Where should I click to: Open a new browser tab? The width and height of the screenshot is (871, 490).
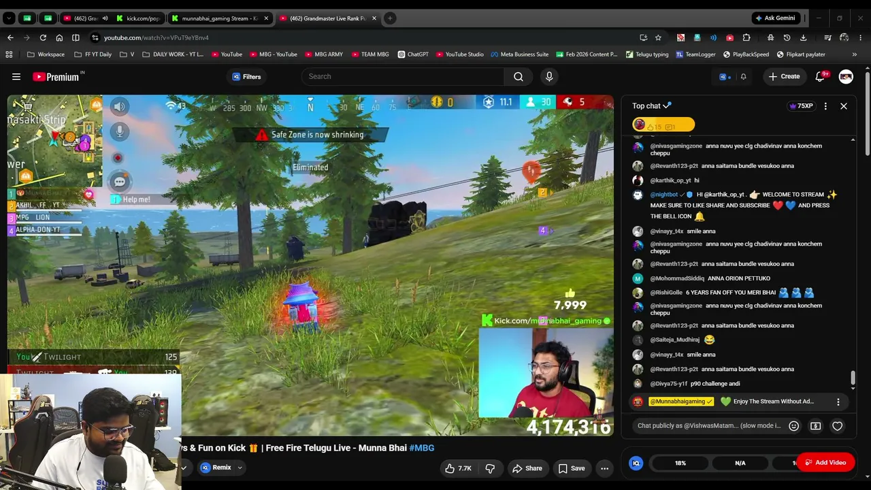390,18
